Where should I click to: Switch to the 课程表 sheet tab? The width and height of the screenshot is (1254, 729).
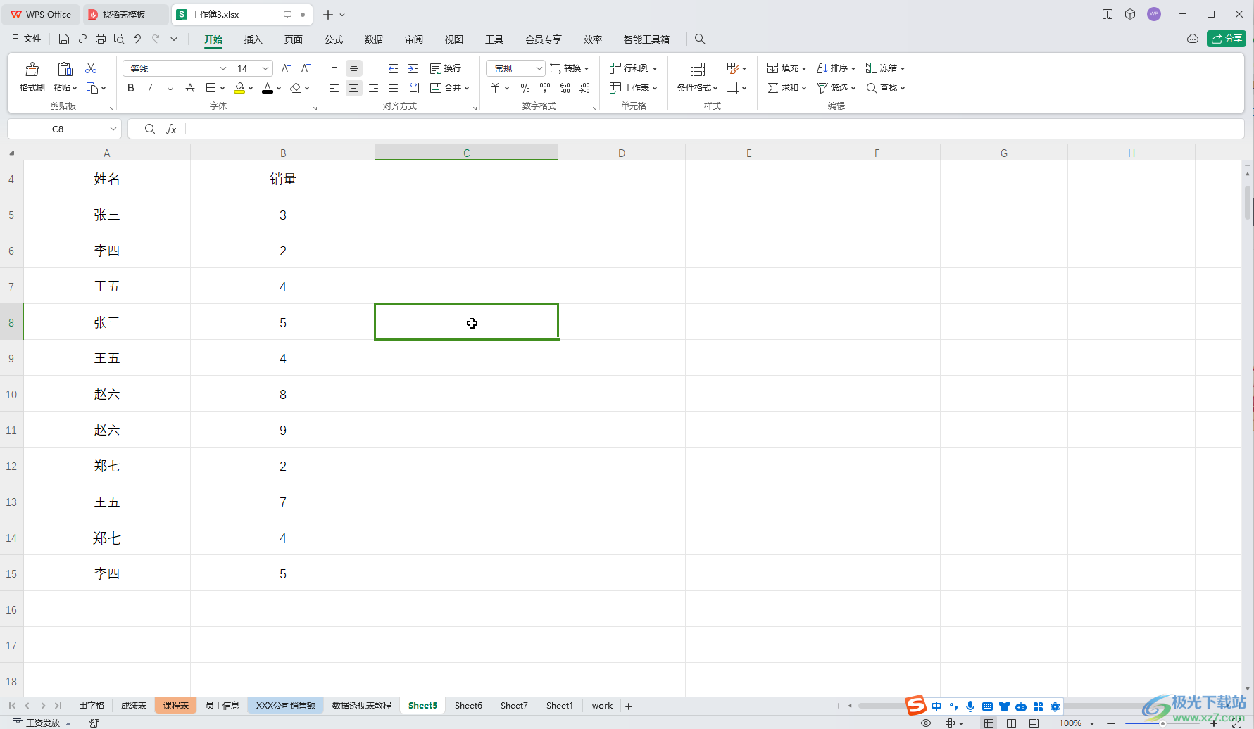(176, 706)
